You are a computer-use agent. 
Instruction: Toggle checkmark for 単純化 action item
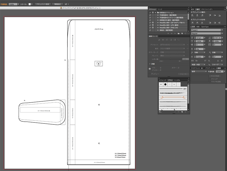[x=150, y=30]
